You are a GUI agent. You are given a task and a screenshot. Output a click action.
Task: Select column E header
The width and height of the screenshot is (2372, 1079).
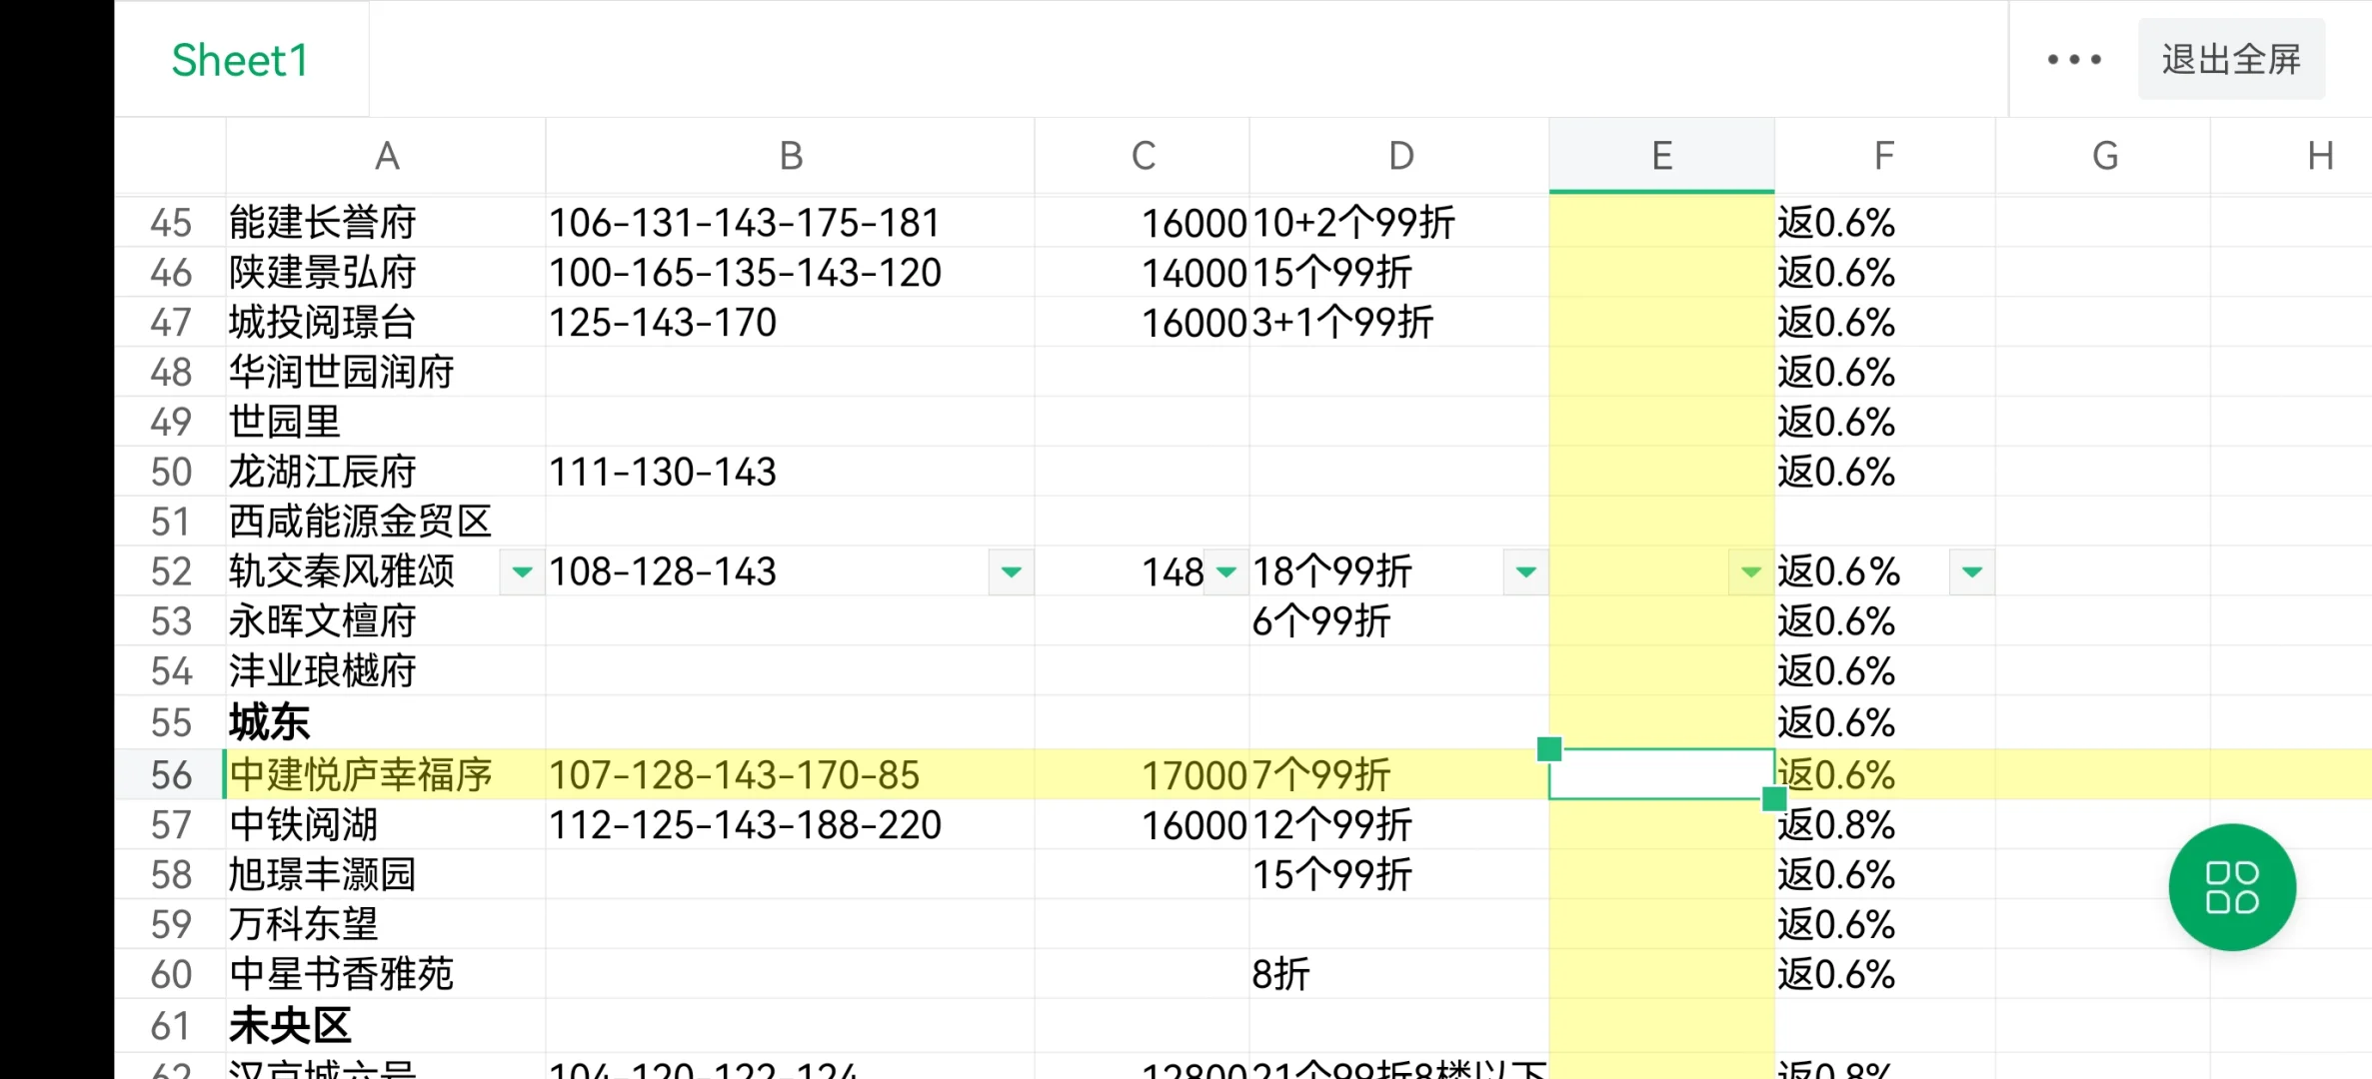pos(1661,156)
